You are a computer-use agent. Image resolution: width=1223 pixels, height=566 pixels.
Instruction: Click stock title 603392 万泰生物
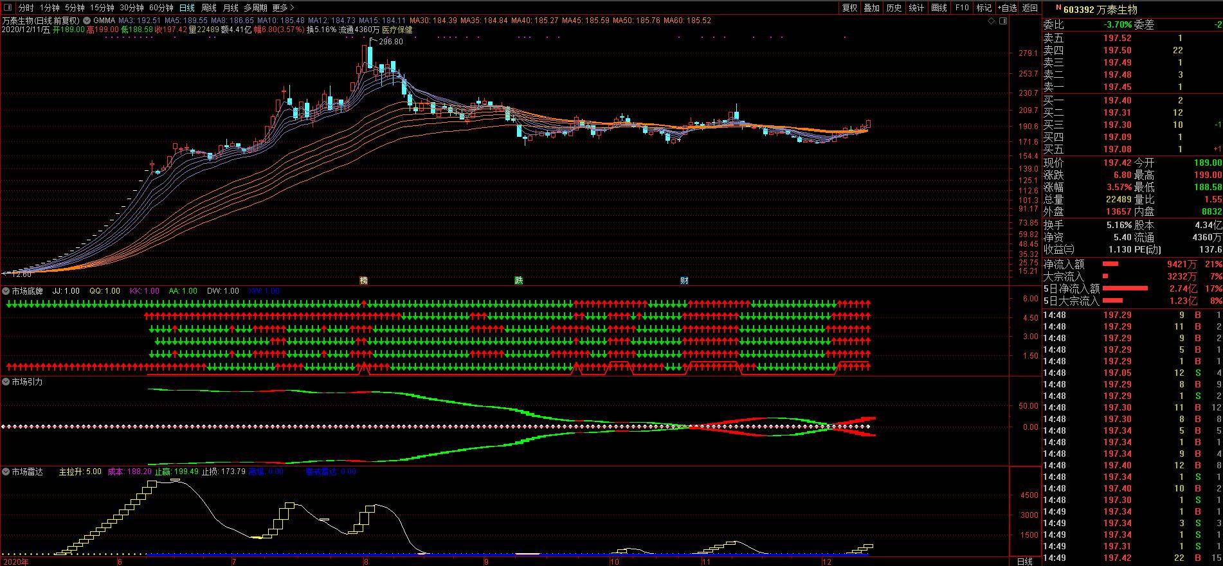click(x=1100, y=10)
